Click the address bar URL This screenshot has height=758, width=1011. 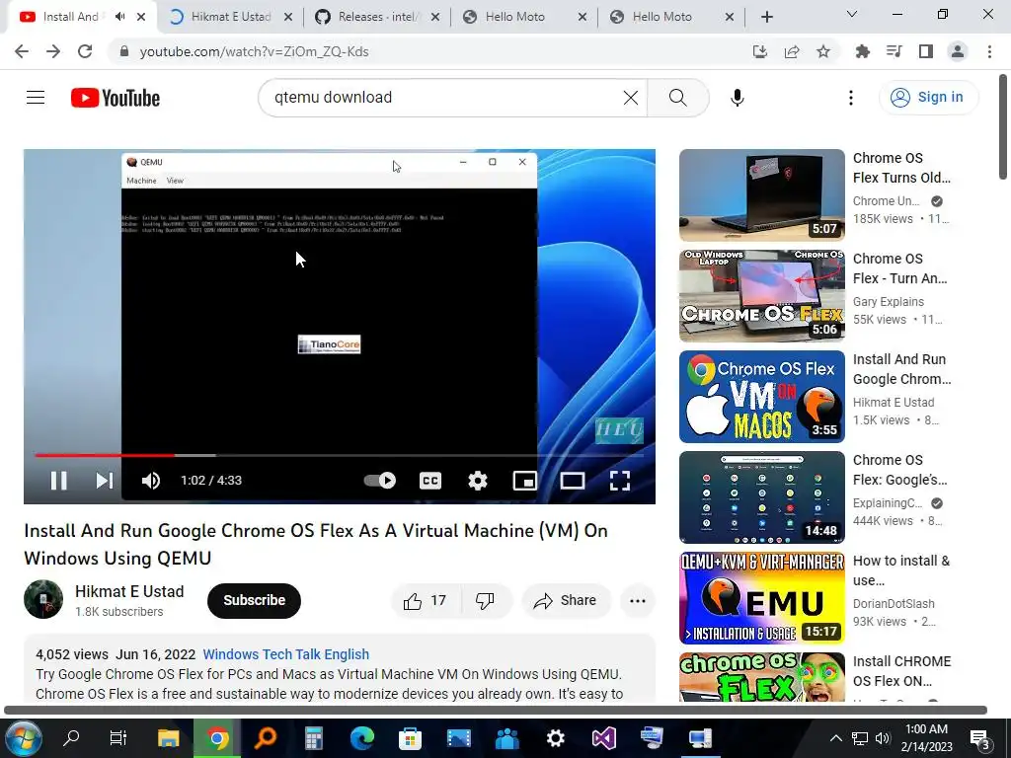click(x=254, y=51)
